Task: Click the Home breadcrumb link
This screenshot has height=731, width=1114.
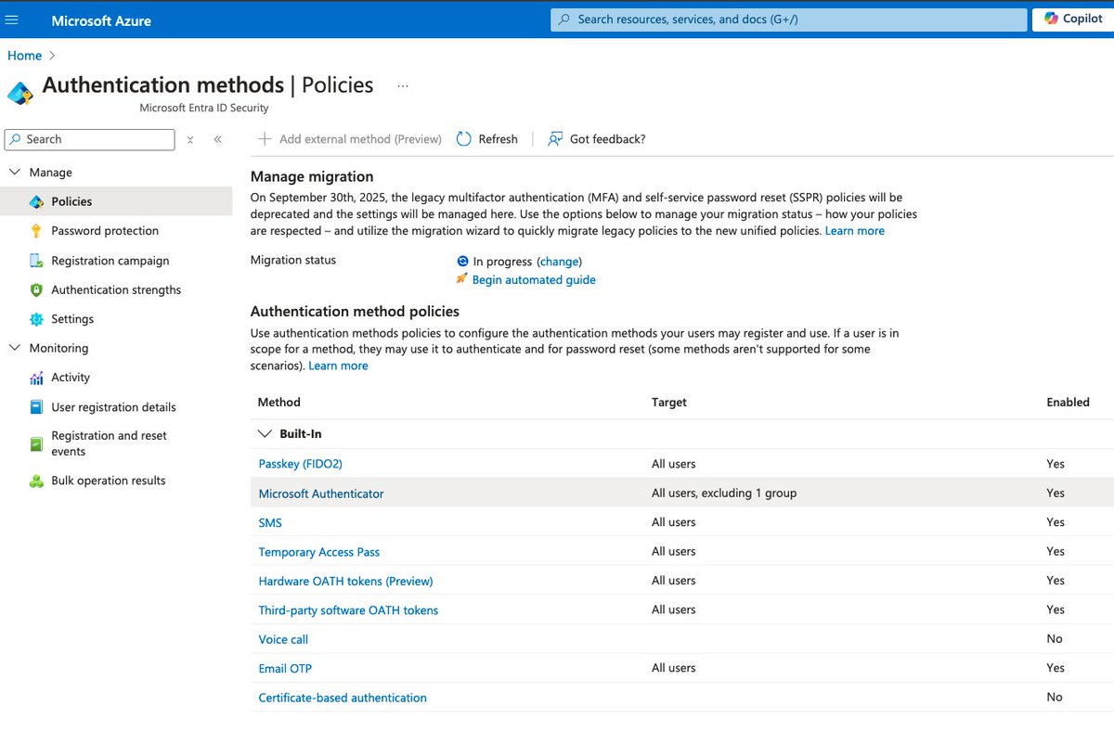Action: click(x=24, y=56)
